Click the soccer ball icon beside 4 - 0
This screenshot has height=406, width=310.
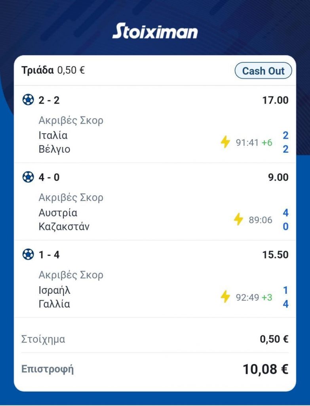pos(28,177)
